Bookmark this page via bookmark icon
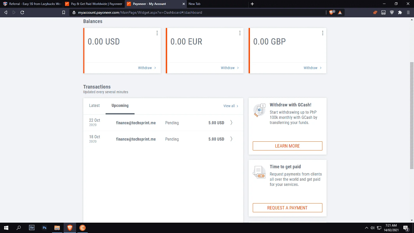This screenshot has width=414, height=233. 64,12
